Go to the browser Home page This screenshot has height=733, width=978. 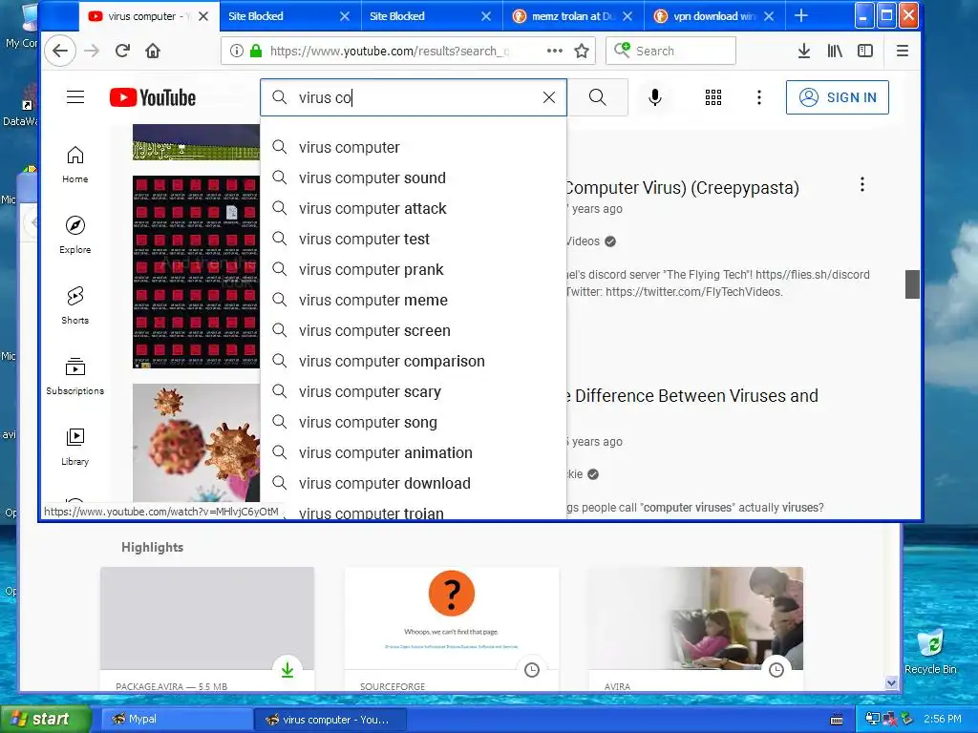(x=153, y=51)
